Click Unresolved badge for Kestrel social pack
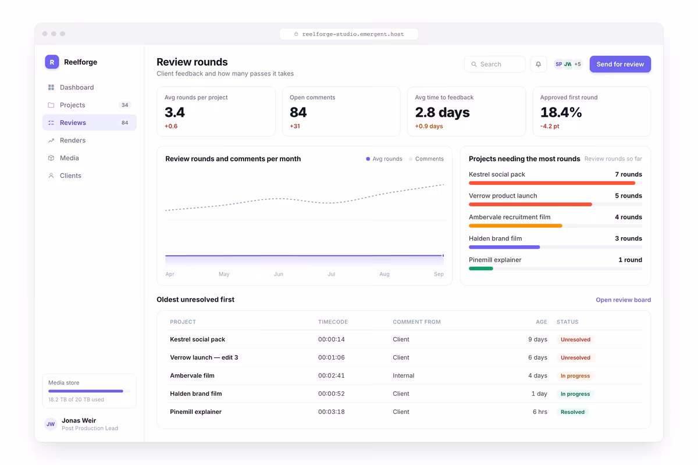This screenshot has height=465, width=698. [575, 339]
